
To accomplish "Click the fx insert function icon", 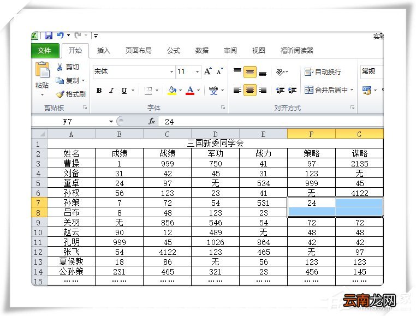I will (152, 122).
